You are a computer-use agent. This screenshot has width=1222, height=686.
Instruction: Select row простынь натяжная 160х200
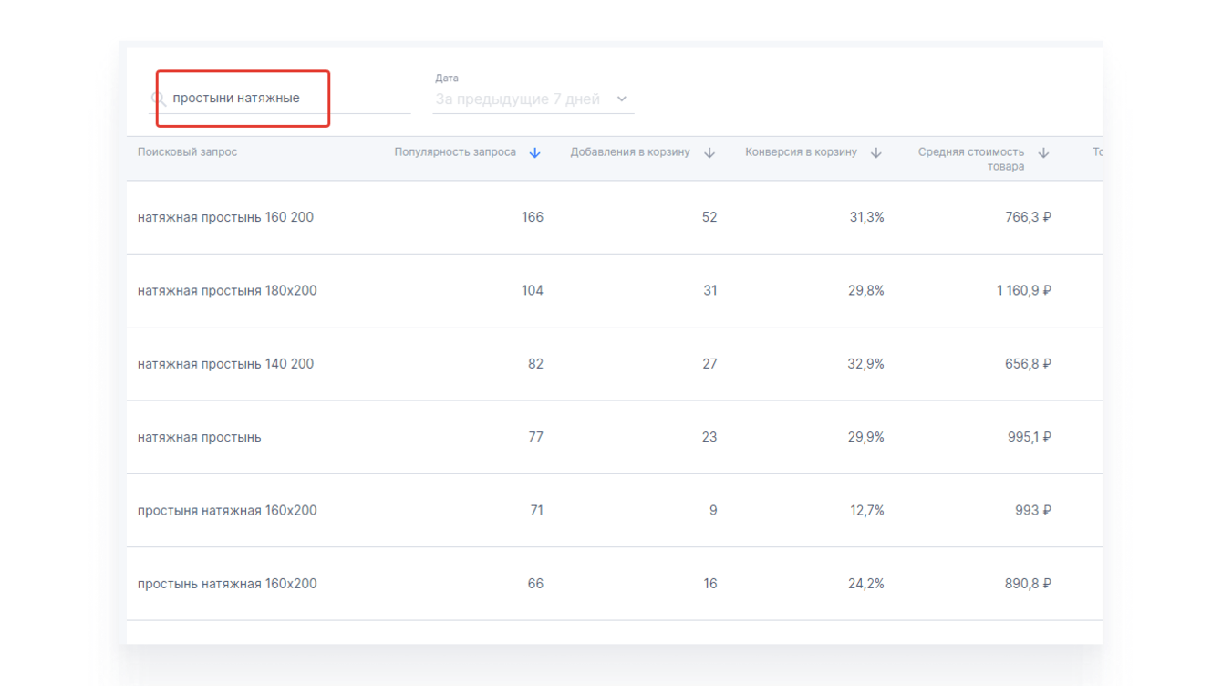(x=227, y=584)
